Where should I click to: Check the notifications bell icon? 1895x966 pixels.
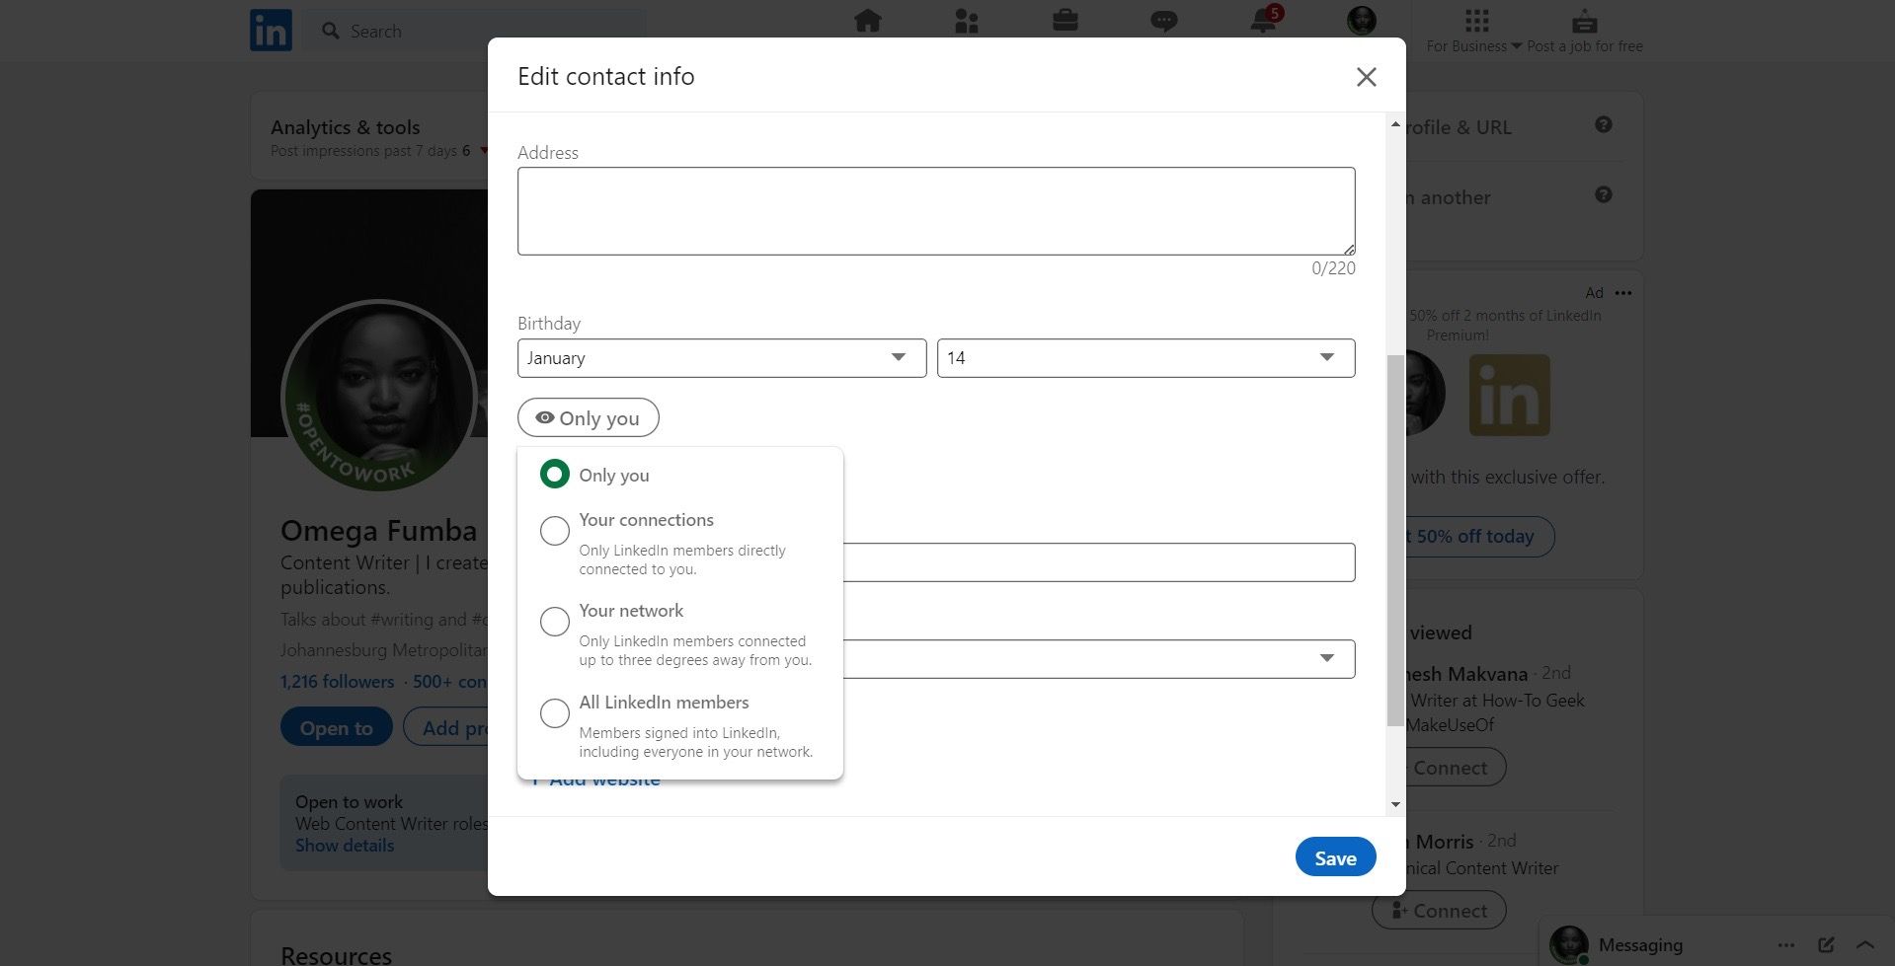tap(1262, 21)
